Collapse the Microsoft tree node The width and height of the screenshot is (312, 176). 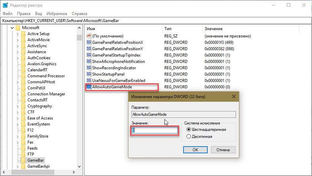(x=12, y=27)
